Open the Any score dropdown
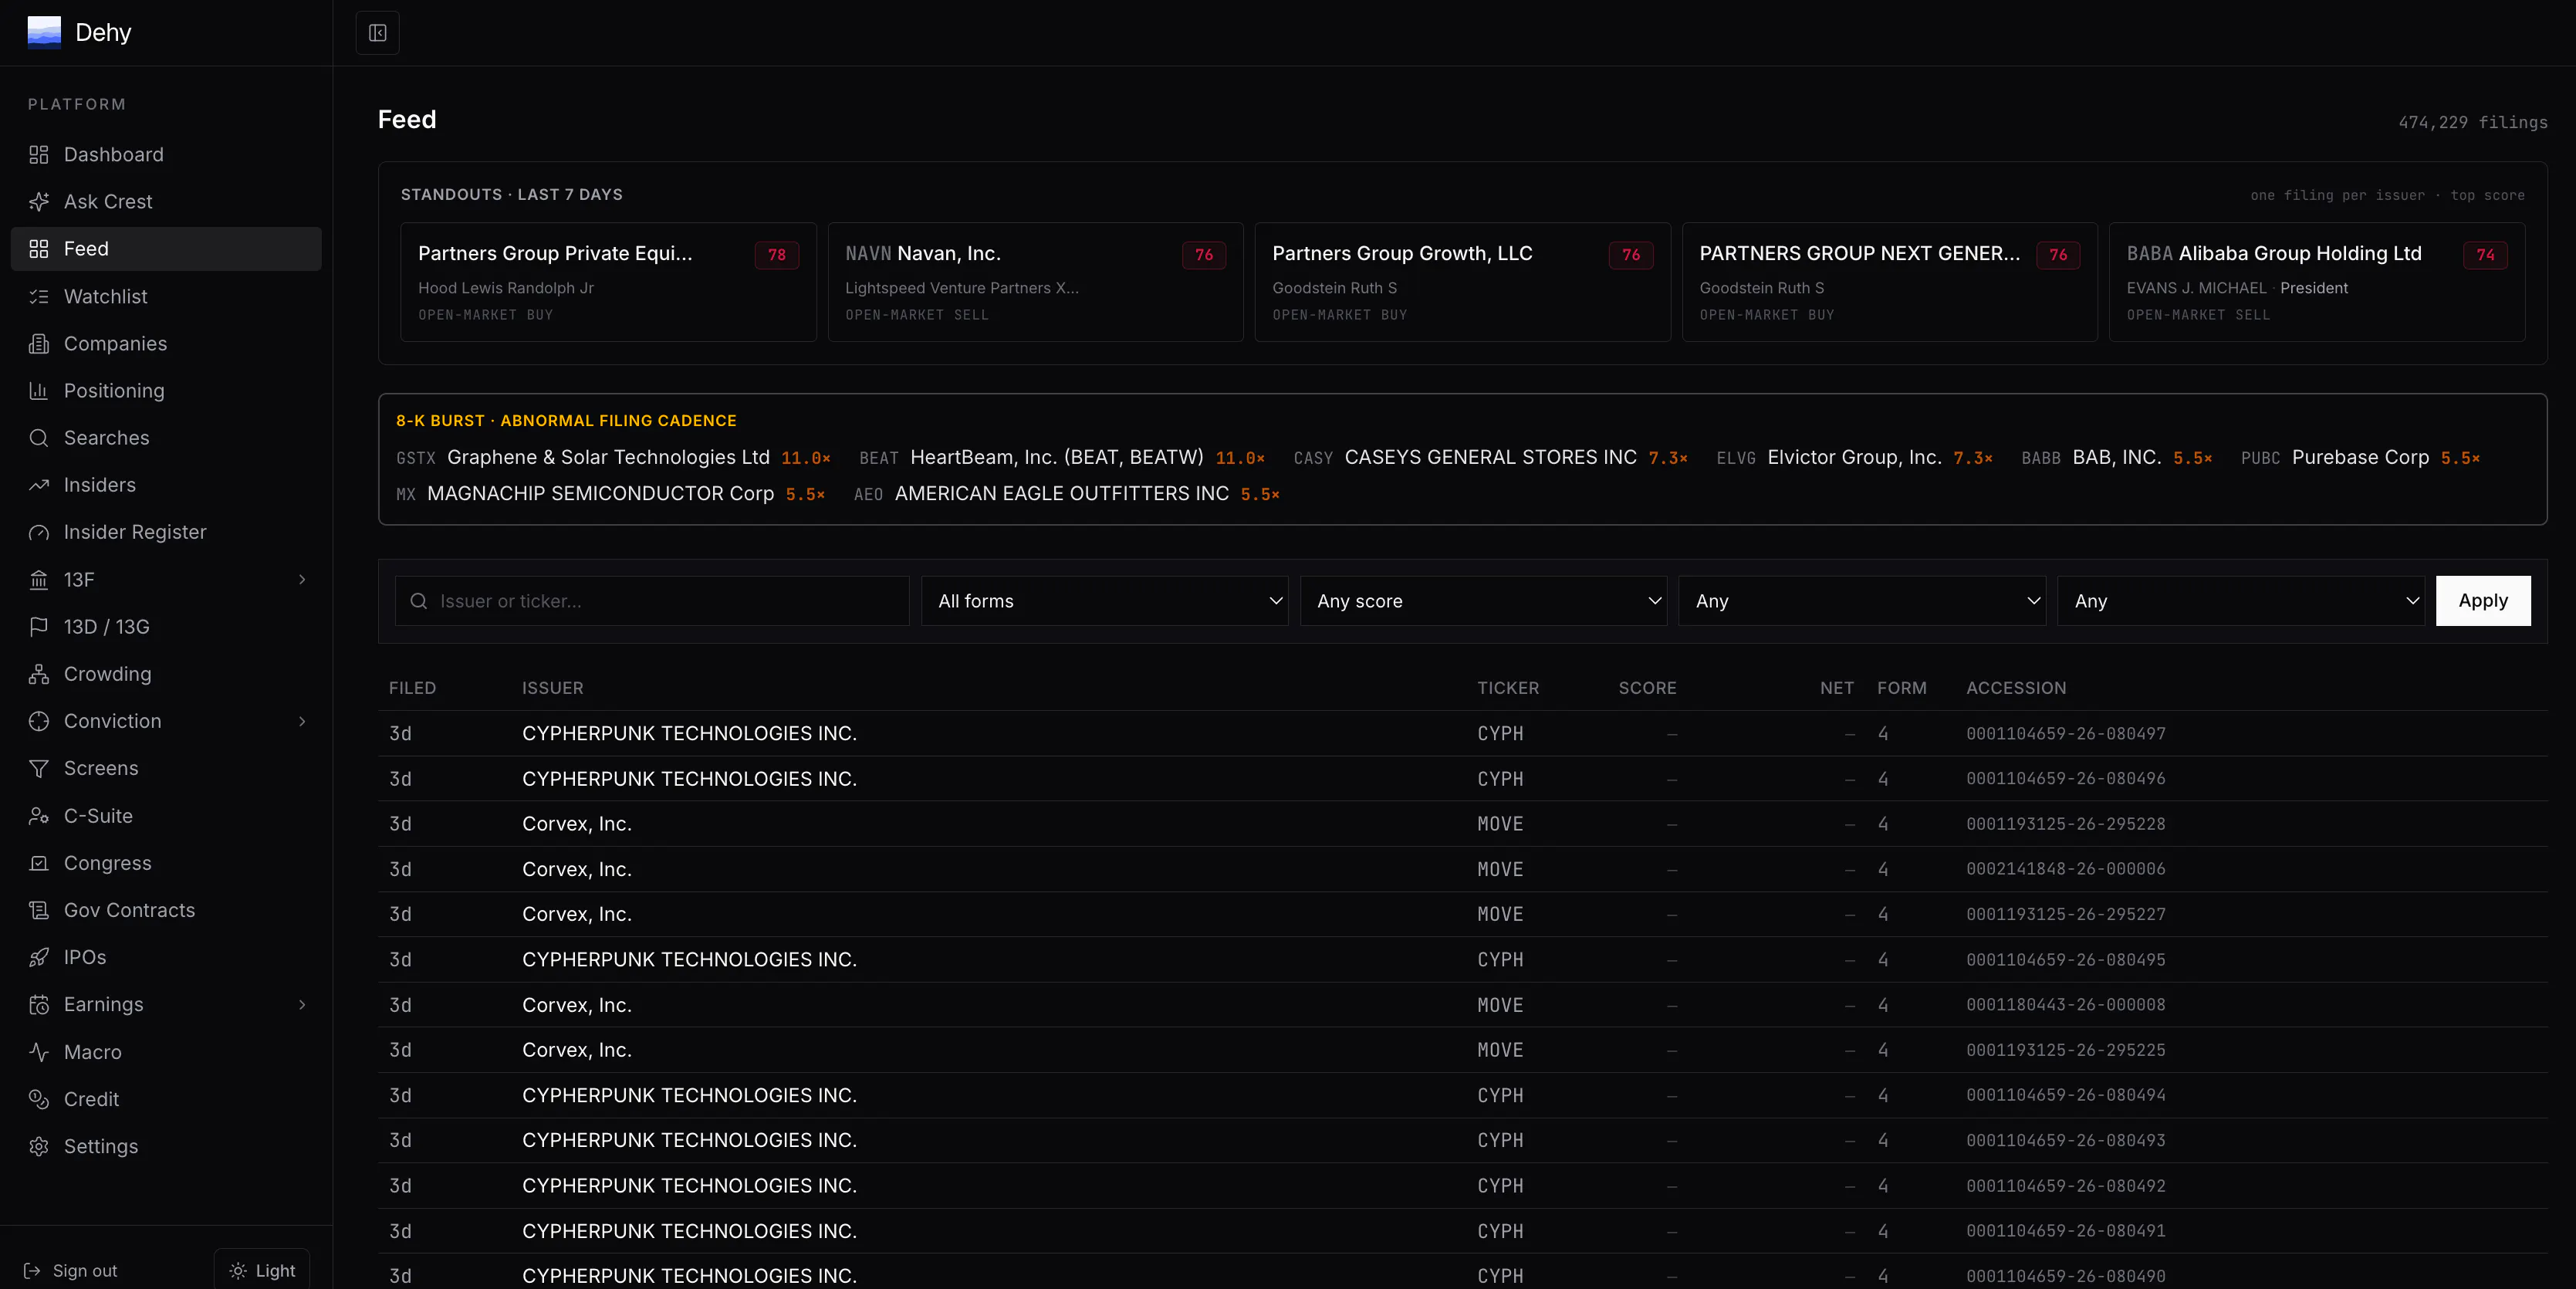The height and width of the screenshot is (1289, 2576). [1483, 601]
